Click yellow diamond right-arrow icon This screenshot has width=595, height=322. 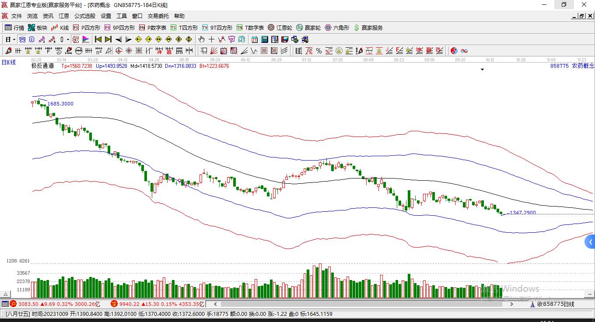click(148, 39)
